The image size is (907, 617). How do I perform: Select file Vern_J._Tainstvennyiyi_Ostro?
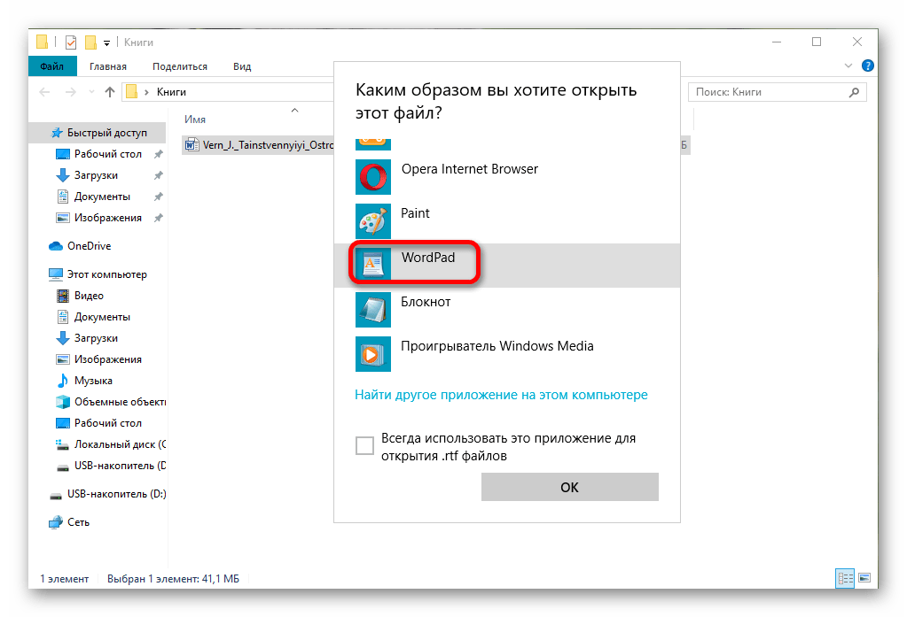259,145
